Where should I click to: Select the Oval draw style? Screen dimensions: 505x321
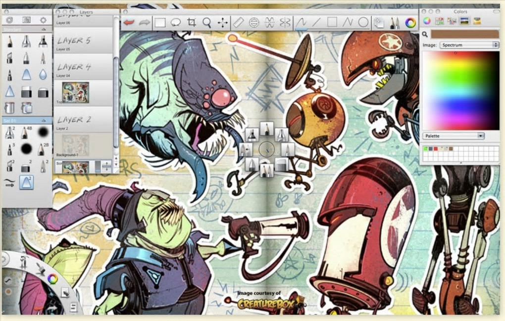tap(363, 23)
